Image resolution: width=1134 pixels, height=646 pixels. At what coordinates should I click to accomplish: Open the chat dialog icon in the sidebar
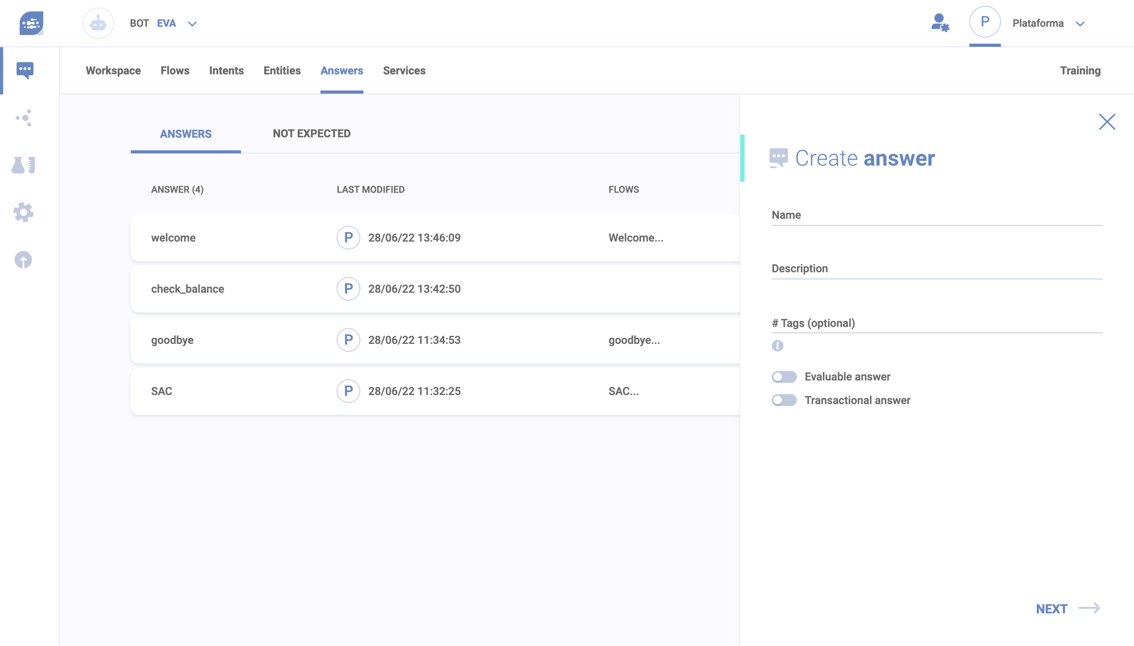click(25, 70)
